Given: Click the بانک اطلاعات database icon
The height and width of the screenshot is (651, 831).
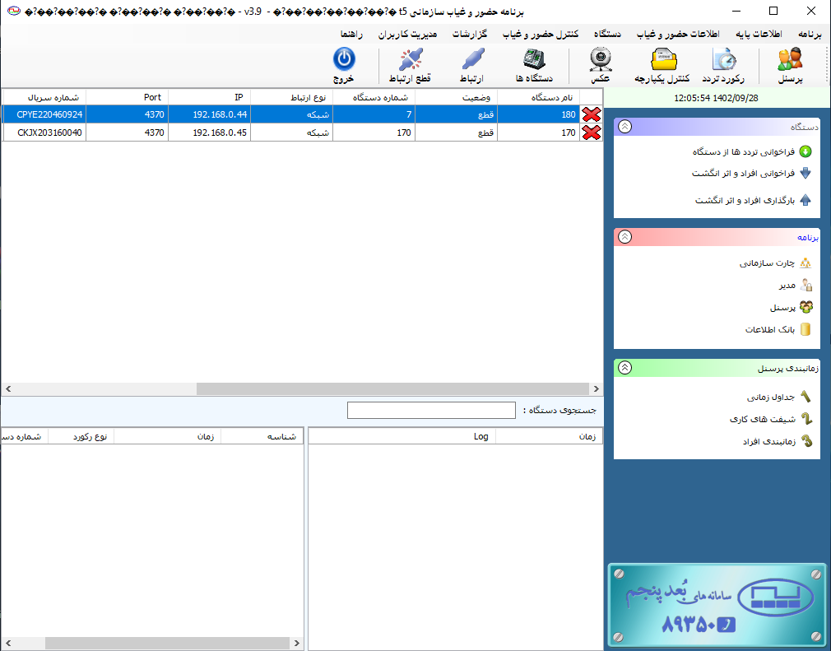Looking at the screenshot, I should (805, 330).
